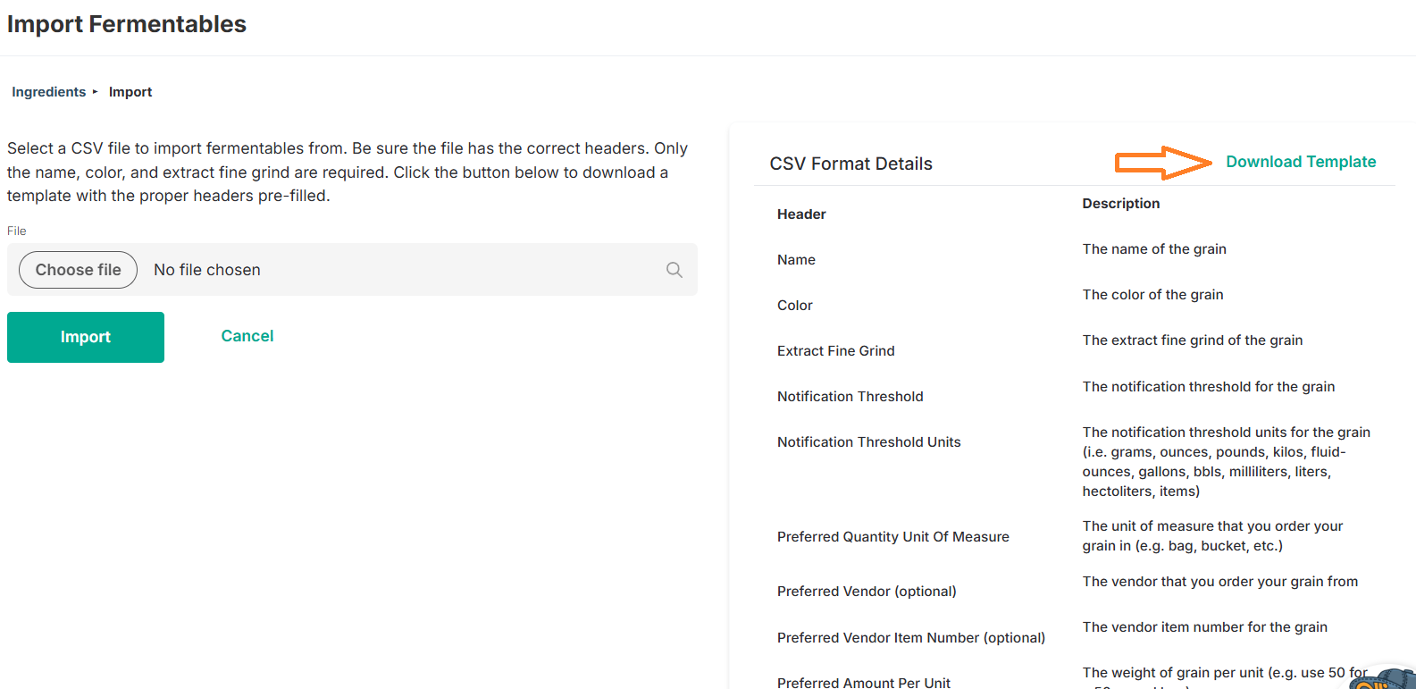Click the breadcrumb arrow separator after Ingredients
Screen dimensions: 1416x689
96,92
